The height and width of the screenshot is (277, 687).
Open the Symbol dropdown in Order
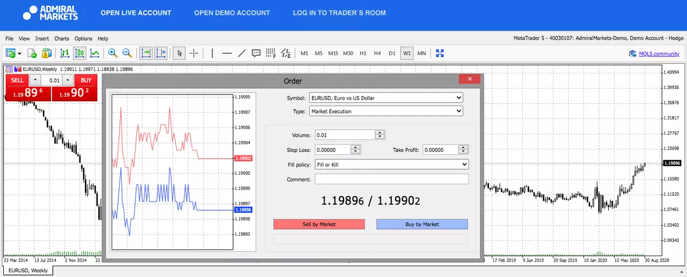point(386,98)
